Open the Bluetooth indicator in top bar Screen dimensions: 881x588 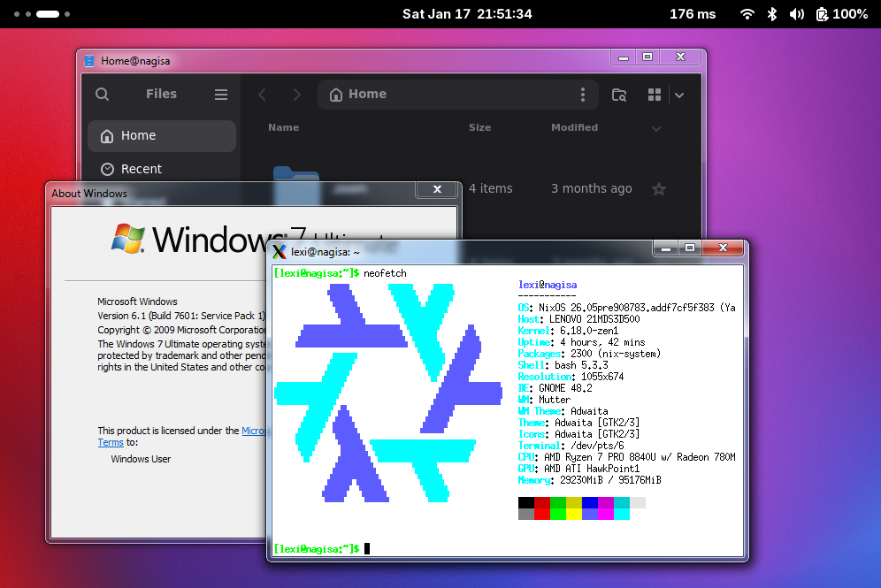(771, 14)
